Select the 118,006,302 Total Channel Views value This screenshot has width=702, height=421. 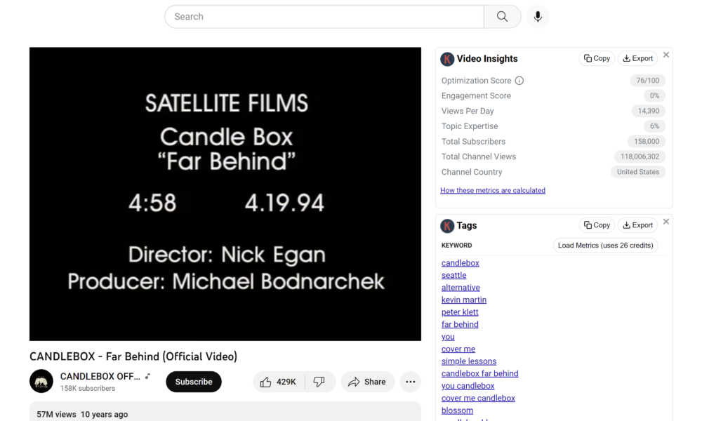640,156
